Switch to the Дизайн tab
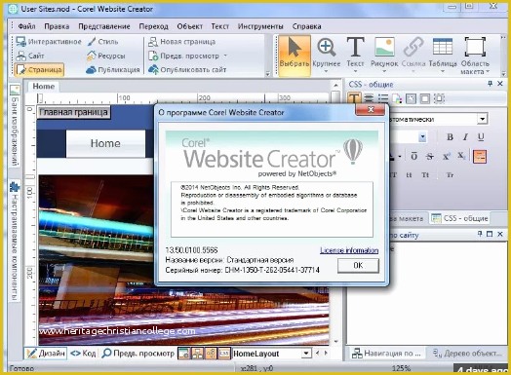Screen dimensions: 511x375 pyautogui.click(x=46, y=354)
